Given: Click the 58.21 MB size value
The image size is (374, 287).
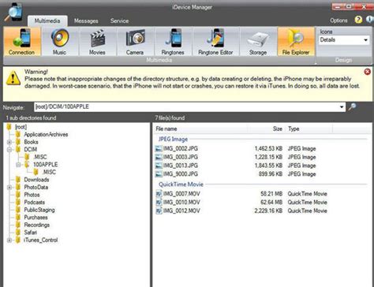Looking at the screenshot, I should [x=271, y=194].
